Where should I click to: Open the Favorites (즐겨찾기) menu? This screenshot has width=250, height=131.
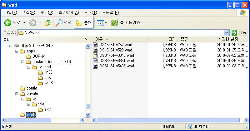pyautogui.click(x=69, y=12)
